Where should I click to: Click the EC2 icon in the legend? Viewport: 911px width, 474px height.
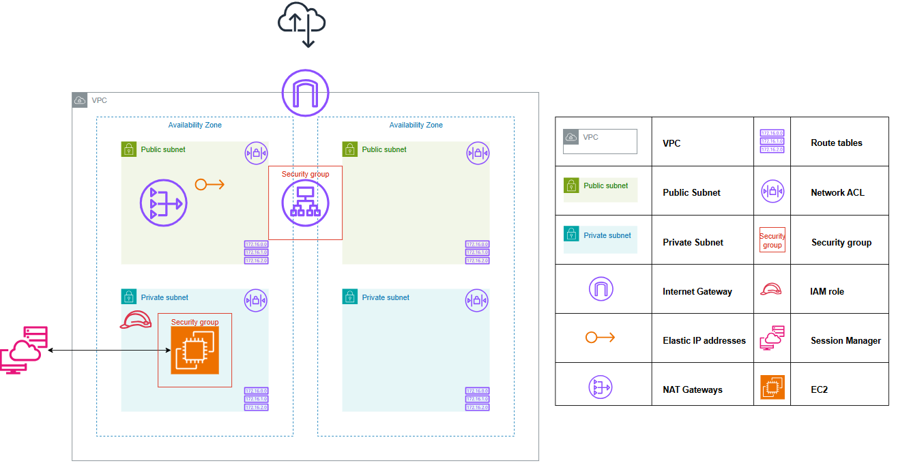click(772, 387)
